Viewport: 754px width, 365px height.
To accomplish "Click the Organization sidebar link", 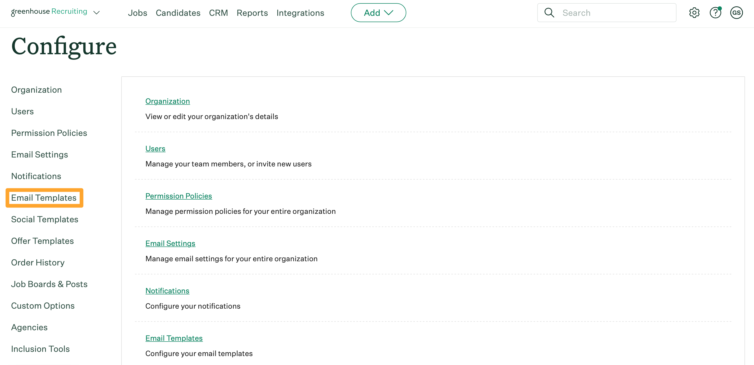I will (x=36, y=89).
